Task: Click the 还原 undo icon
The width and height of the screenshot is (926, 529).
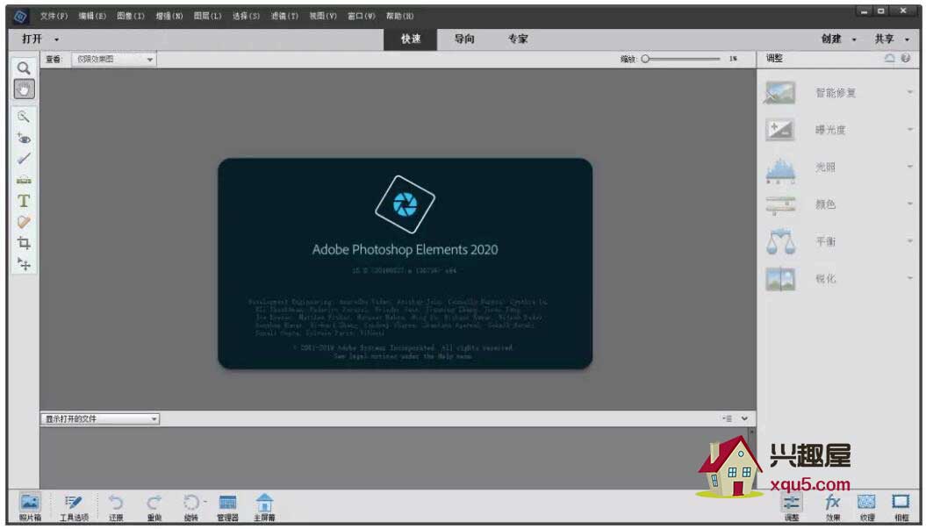Action: coord(116,507)
